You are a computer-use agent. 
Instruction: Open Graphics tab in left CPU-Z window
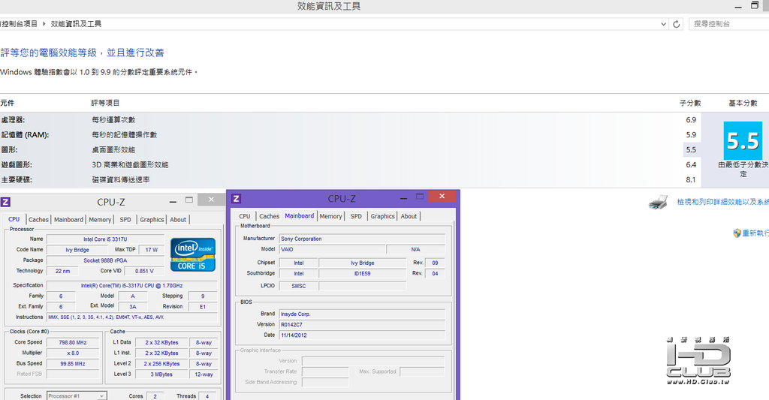(x=152, y=220)
